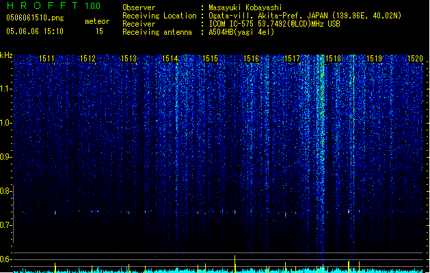This screenshot has height=273, width=430.
Task: Click the 1519 time marker
Action: (375, 59)
